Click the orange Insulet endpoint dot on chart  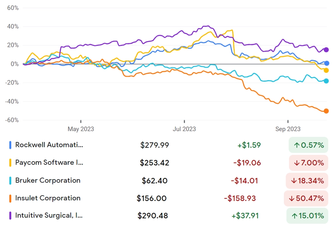(x=326, y=111)
